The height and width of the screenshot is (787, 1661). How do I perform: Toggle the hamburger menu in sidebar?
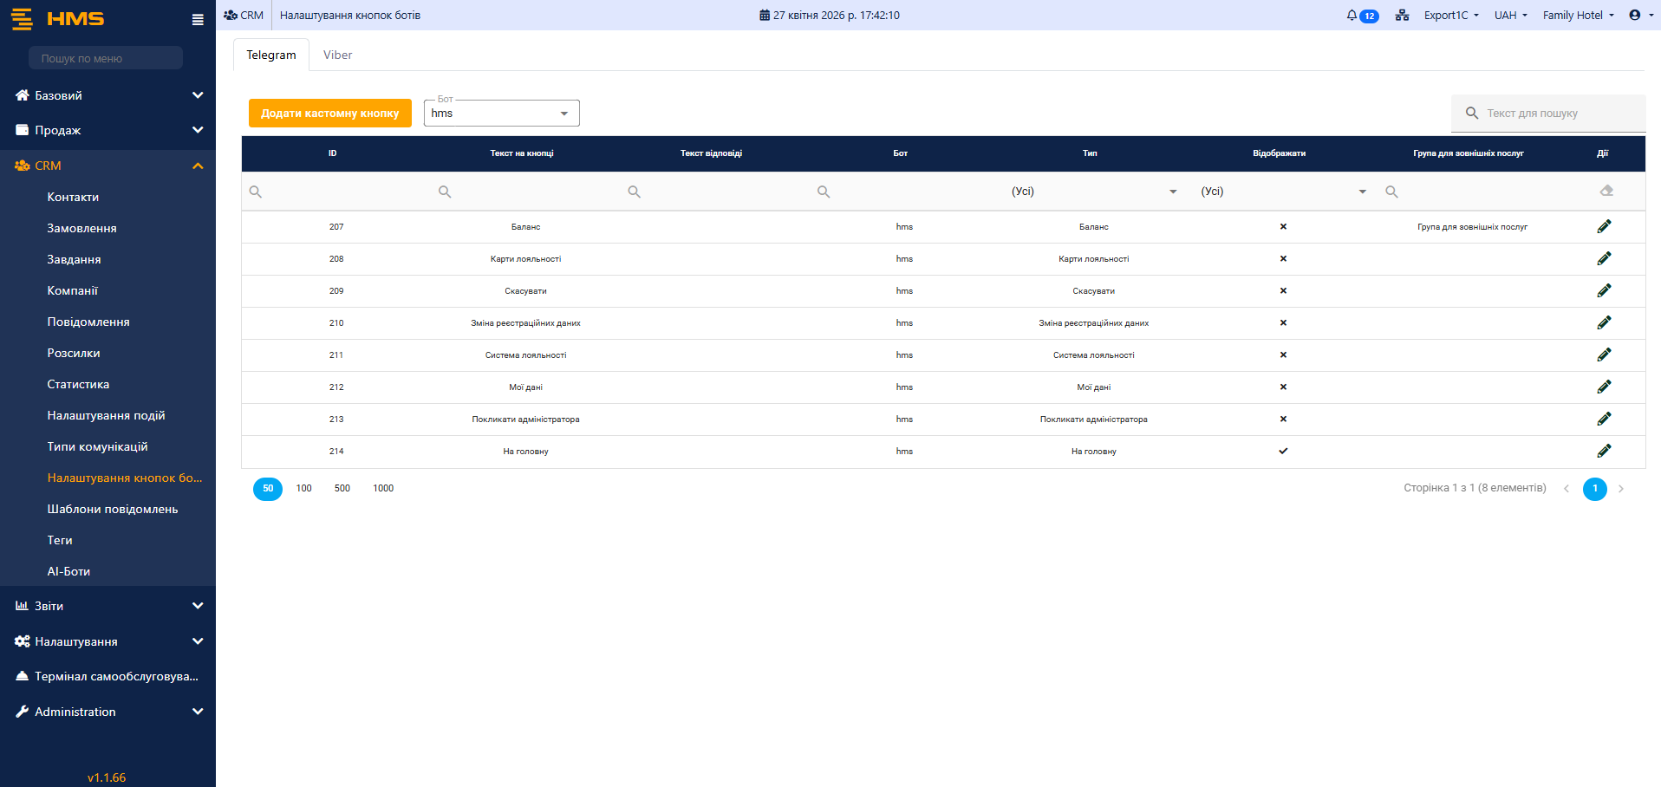[198, 19]
